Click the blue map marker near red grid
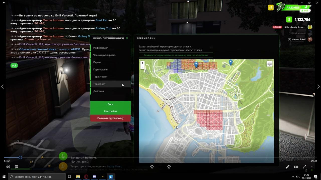 (196, 65)
